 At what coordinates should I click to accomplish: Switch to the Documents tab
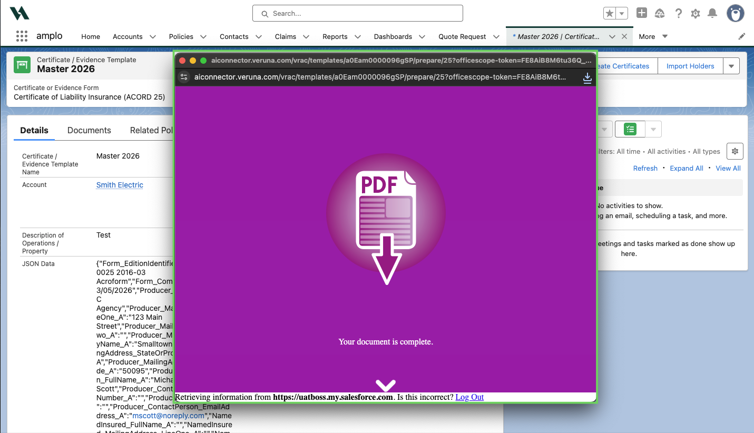pos(89,130)
